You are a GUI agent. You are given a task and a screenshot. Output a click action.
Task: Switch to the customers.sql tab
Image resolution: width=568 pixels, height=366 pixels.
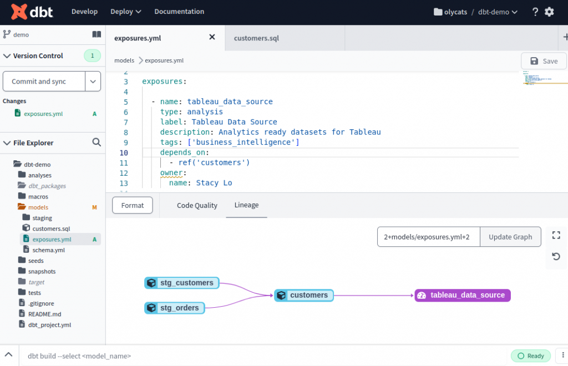tap(256, 38)
